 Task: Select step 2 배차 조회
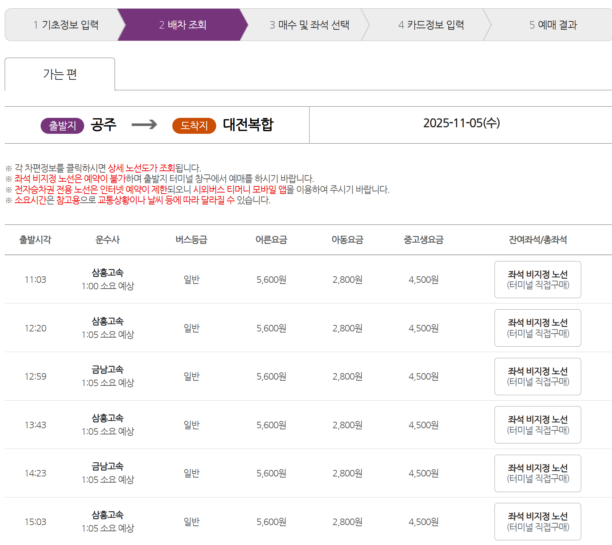click(182, 25)
